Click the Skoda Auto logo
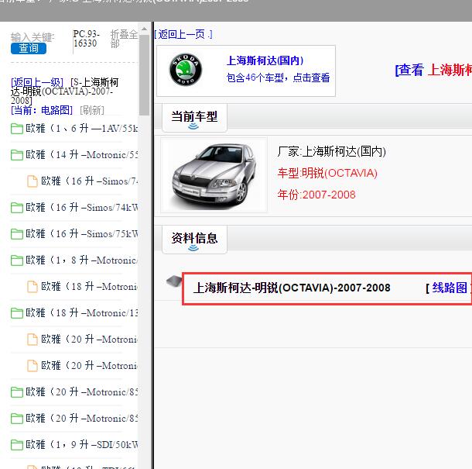The width and height of the screenshot is (472, 469). pos(186,70)
